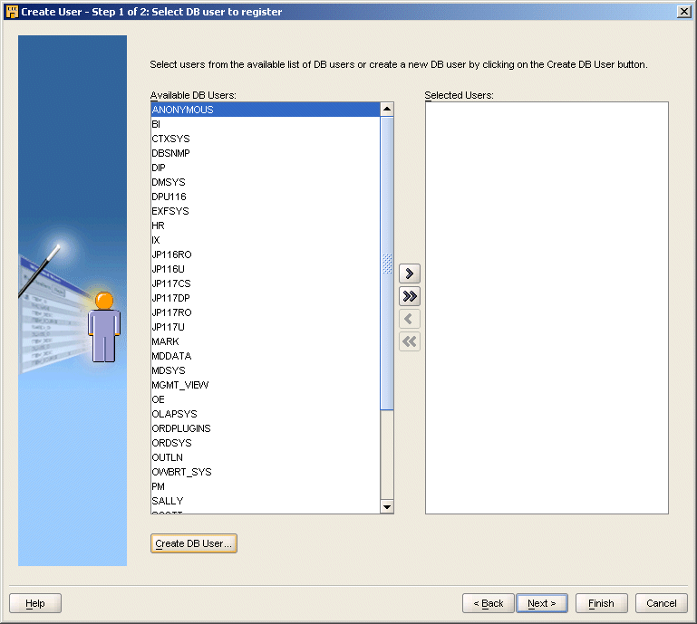Select the JP117DP user
This screenshot has height=624, width=697.
click(x=266, y=298)
